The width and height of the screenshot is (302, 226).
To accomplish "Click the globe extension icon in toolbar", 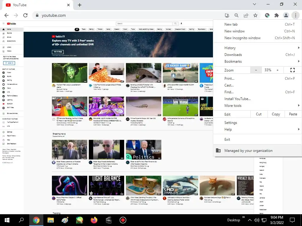I will click(267, 15).
